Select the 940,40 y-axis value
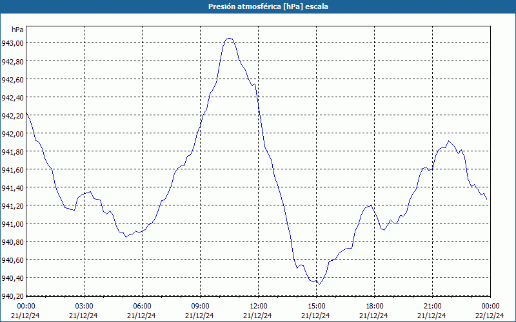The height and width of the screenshot is (322, 516). [x=12, y=278]
